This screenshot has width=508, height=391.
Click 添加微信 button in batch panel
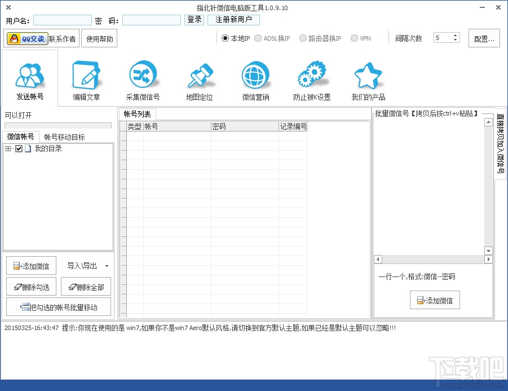point(435,300)
